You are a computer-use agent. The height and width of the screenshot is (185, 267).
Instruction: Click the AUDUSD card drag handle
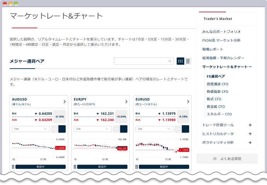pyautogui.click(x=13, y=167)
